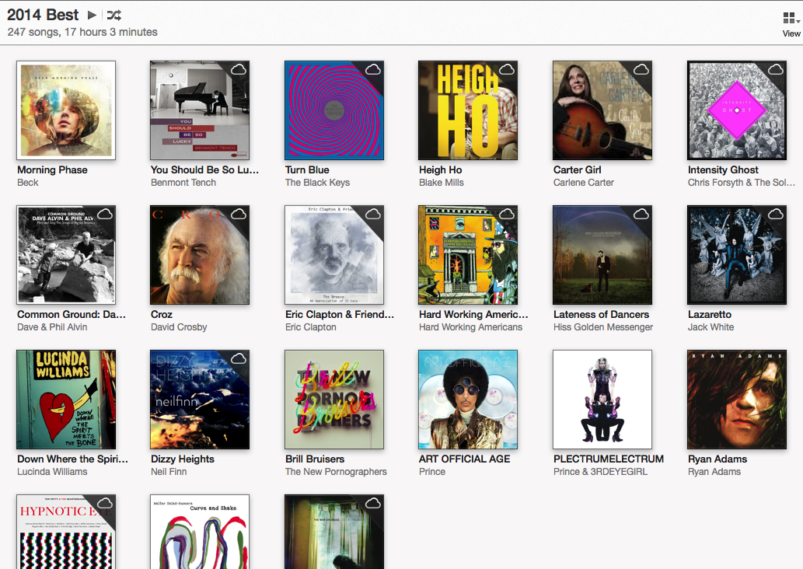Click artist name Carlene Carter
This screenshot has width=803, height=569.
click(583, 183)
